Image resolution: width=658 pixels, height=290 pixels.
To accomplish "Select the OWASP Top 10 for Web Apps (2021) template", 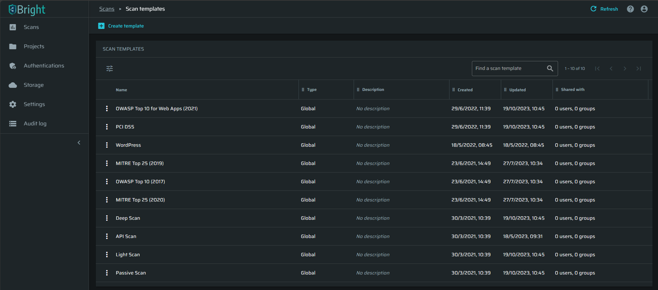I will 156,108.
